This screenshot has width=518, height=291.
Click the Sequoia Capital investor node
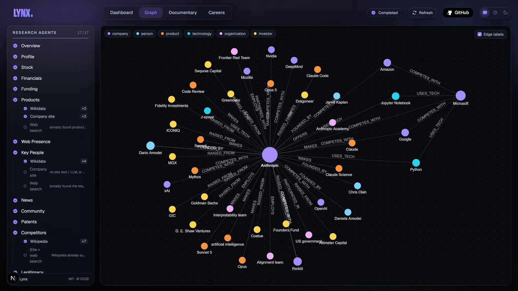tap(208, 65)
